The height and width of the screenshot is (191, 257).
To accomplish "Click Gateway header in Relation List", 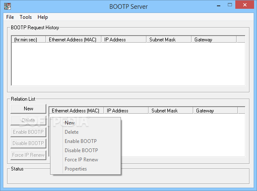I will click(x=216, y=111).
